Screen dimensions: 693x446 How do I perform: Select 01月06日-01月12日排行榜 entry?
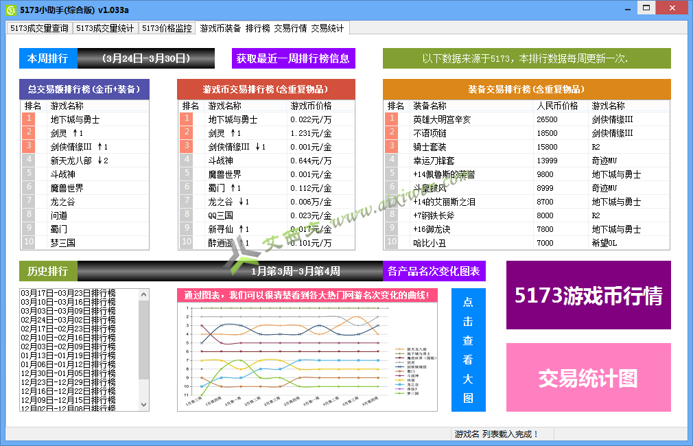(x=69, y=364)
